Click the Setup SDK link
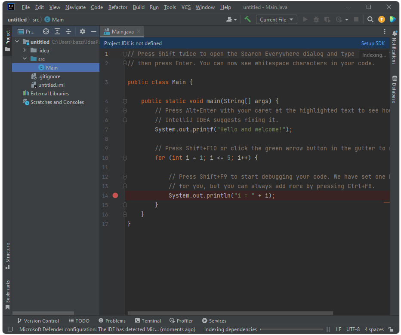The width and height of the screenshot is (401, 335). point(373,43)
